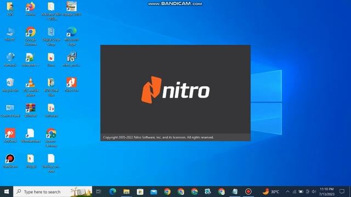Image resolution: width=351 pixels, height=197 pixels.
Task: Select the Software folder on desktop
Action: 51,111
